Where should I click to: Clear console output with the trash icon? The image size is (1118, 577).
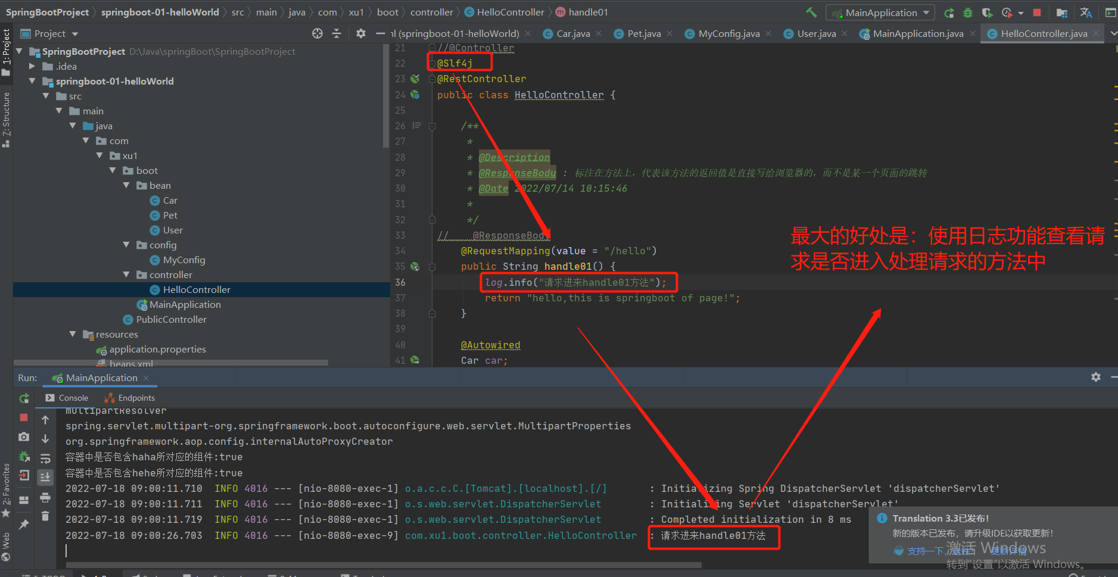click(45, 516)
